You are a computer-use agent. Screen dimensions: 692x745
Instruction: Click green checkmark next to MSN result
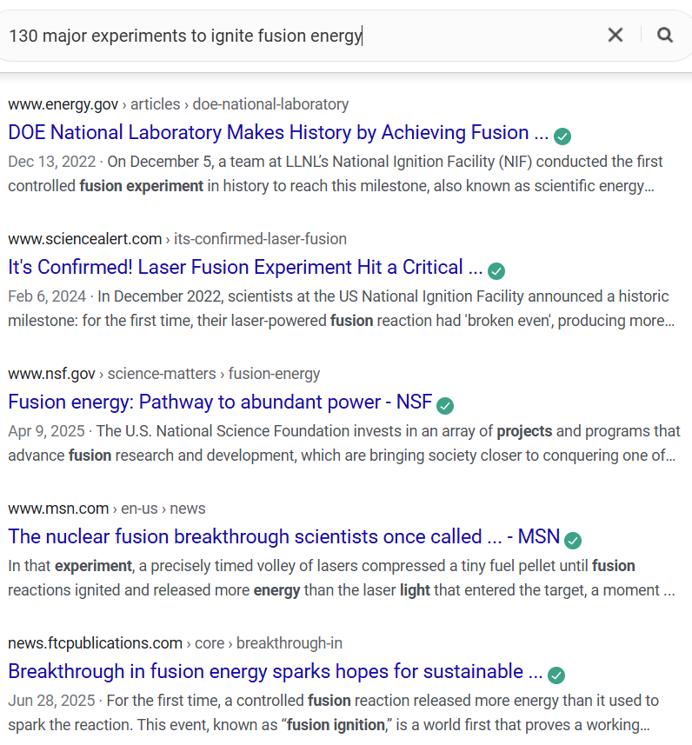[573, 540]
